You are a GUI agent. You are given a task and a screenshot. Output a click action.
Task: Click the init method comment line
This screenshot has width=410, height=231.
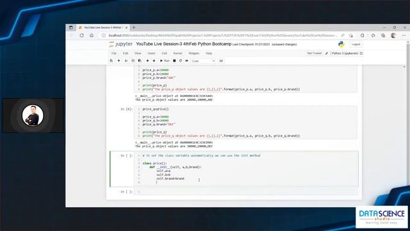201,155
